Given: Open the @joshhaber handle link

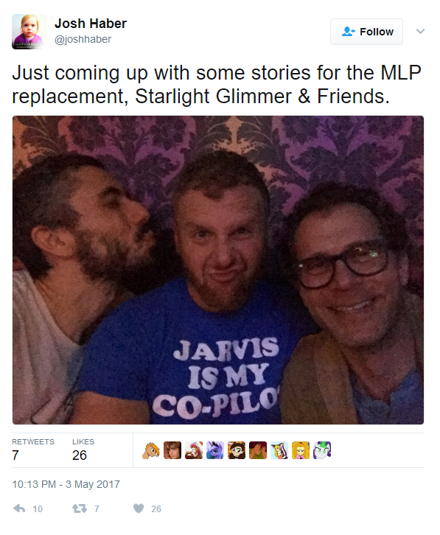Looking at the screenshot, I should [83, 39].
